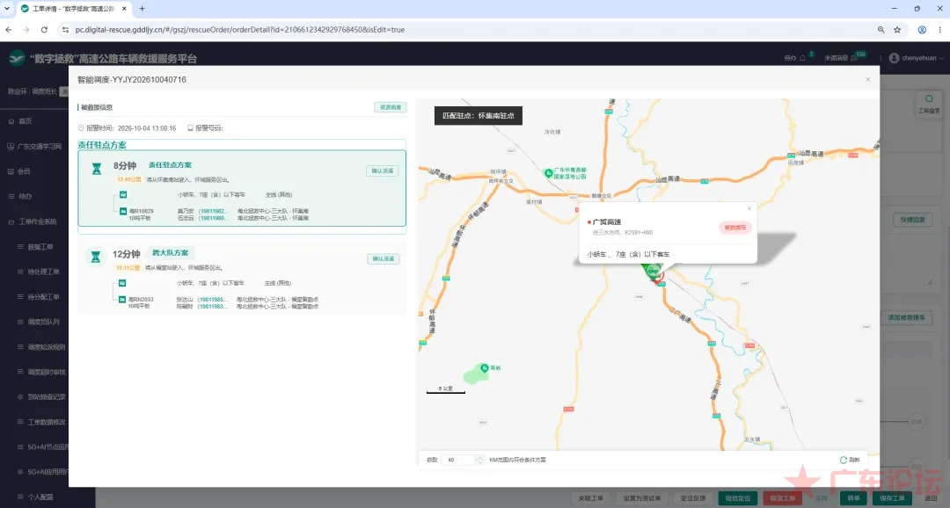950x508 pixels.
Task: Click the notification bell icon in the header
Action: pyautogui.click(x=803, y=58)
